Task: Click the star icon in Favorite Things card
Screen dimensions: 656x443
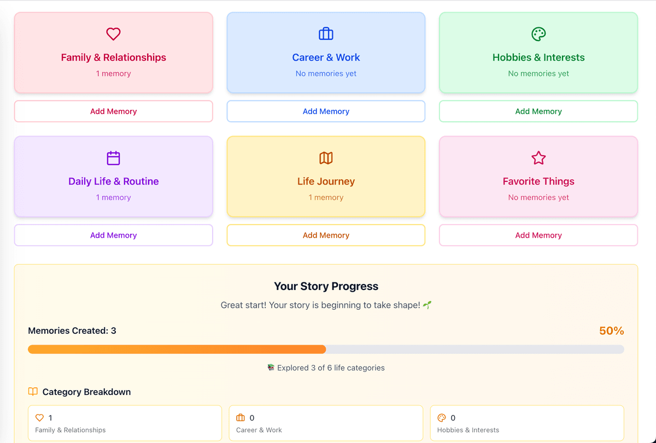Action: (538, 158)
